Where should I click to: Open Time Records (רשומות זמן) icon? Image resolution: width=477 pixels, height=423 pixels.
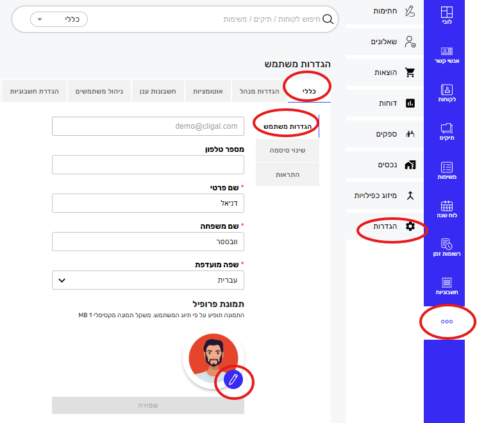click(446, 247)
